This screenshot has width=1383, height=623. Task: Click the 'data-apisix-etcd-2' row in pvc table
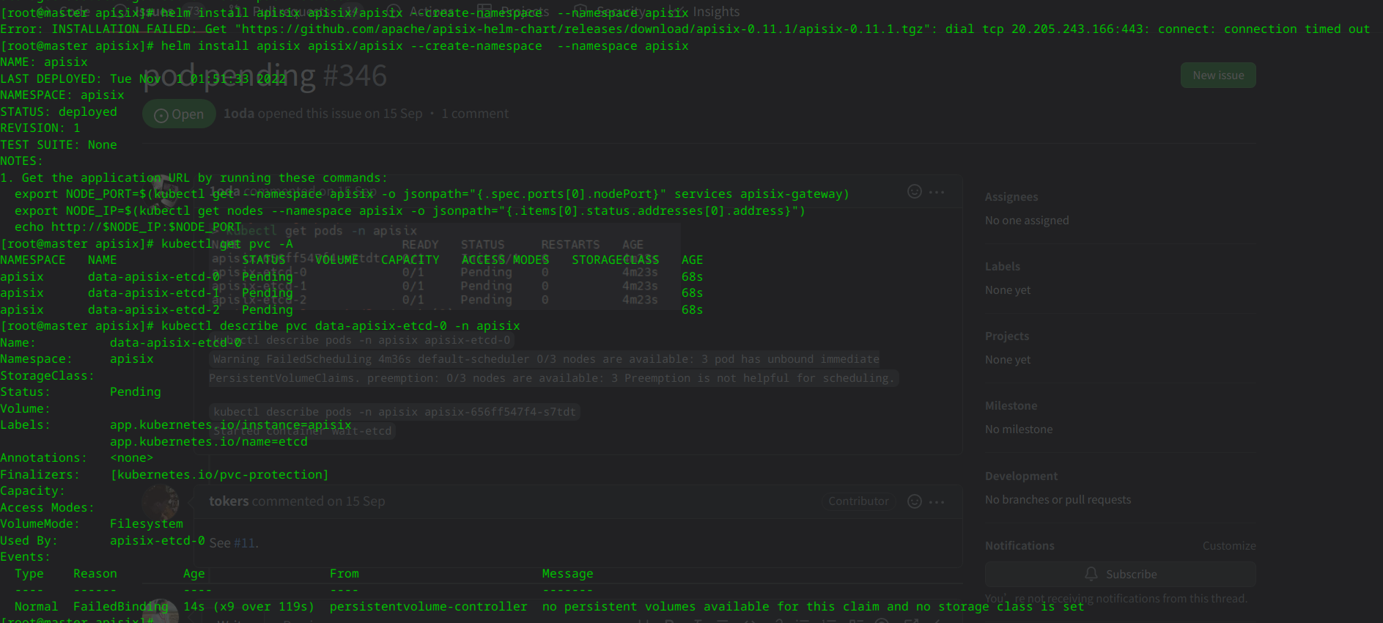[x=352, y=310]
